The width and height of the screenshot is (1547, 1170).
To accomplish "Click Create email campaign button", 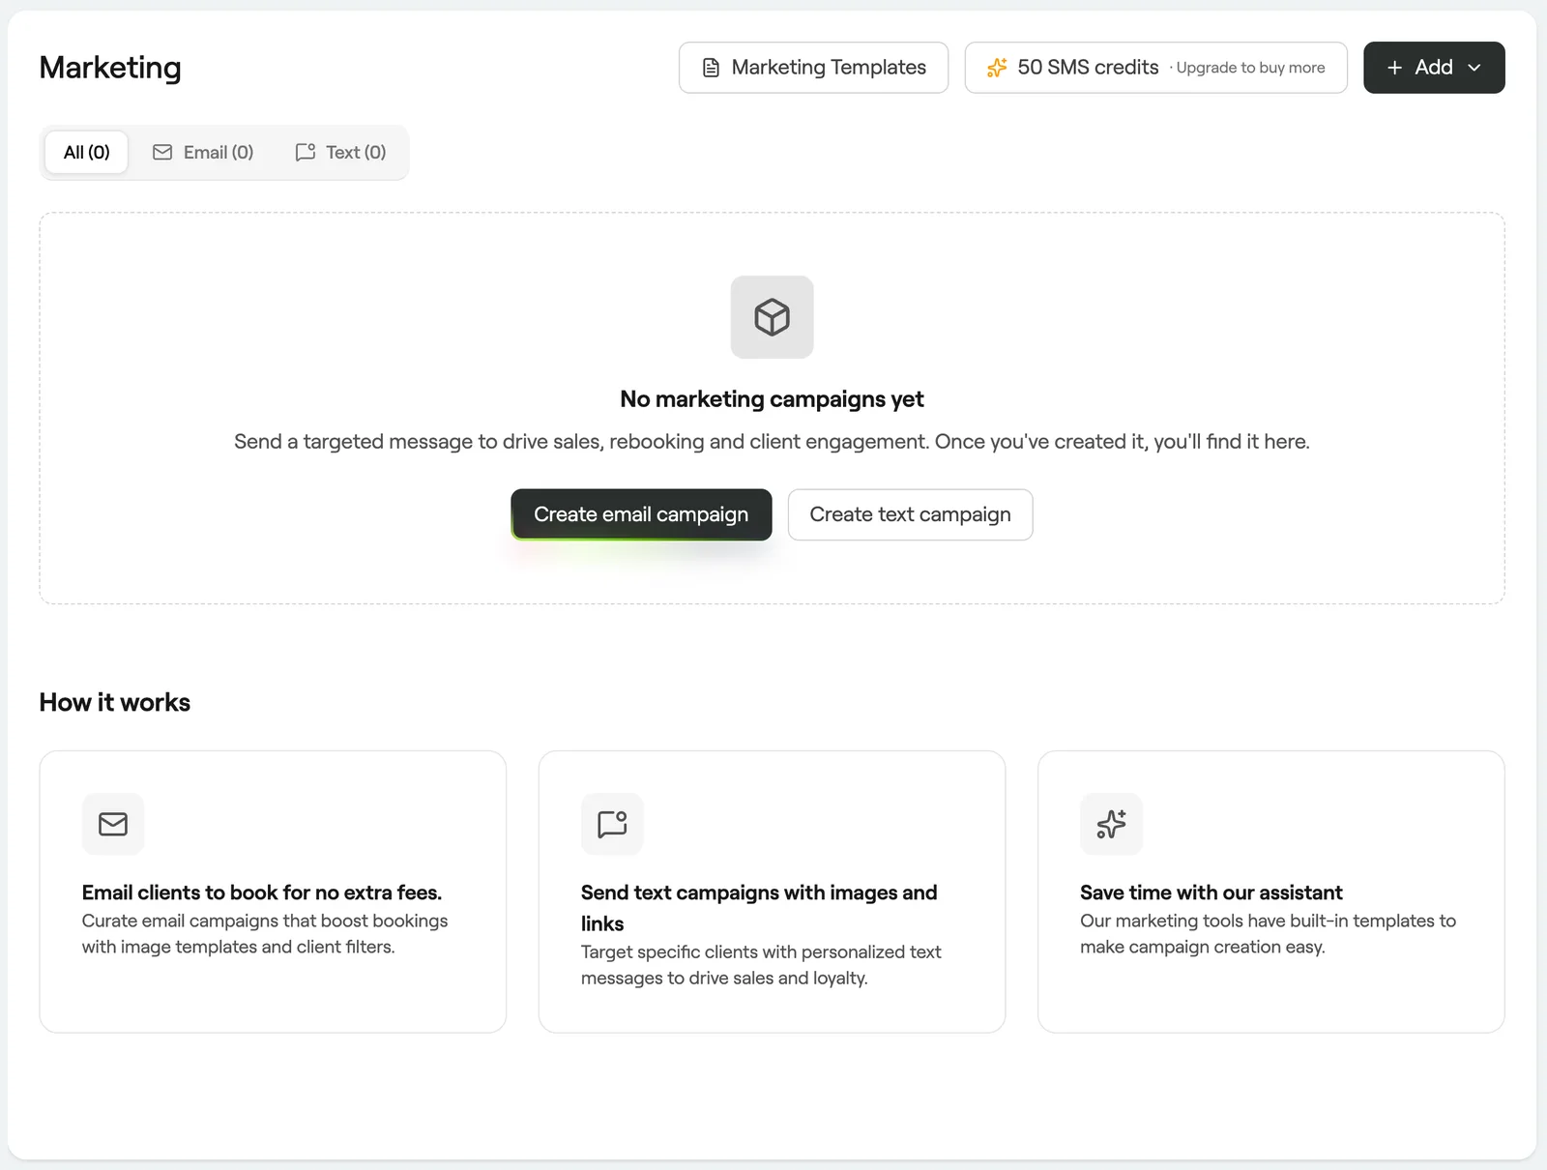I will click(x=641, y=514).
